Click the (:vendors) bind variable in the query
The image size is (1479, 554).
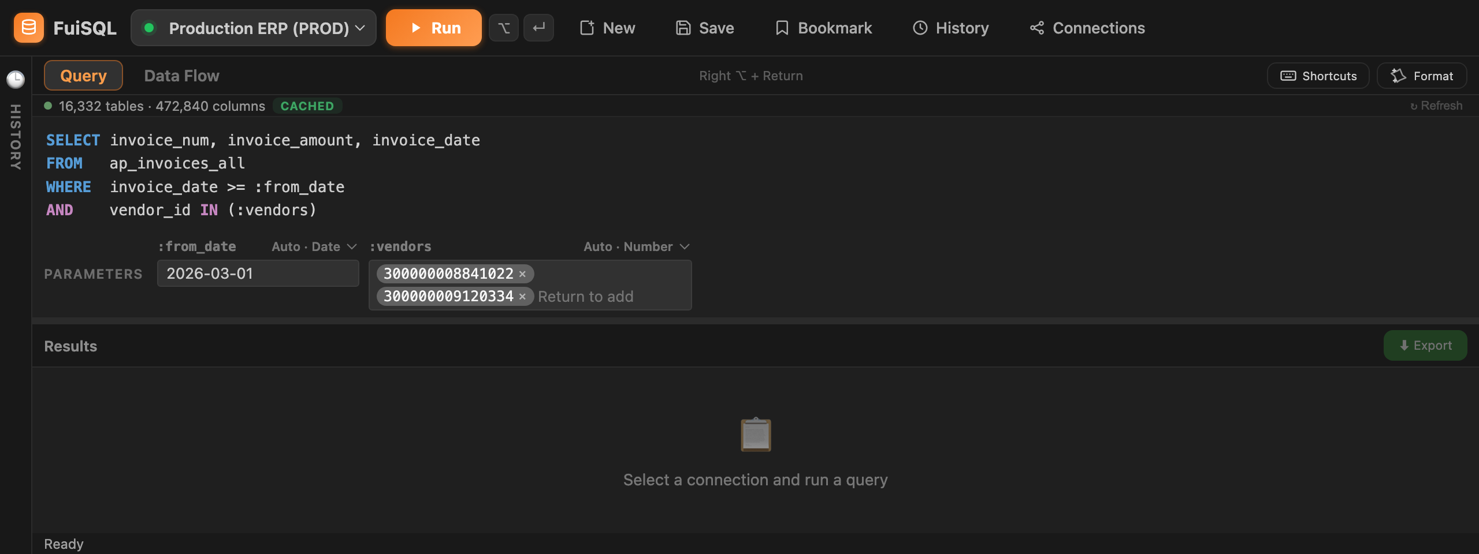click(x=272, y=210)
